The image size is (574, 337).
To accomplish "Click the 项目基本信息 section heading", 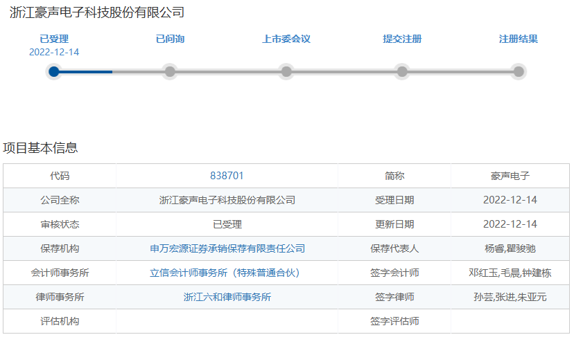I will coord(40,148).
